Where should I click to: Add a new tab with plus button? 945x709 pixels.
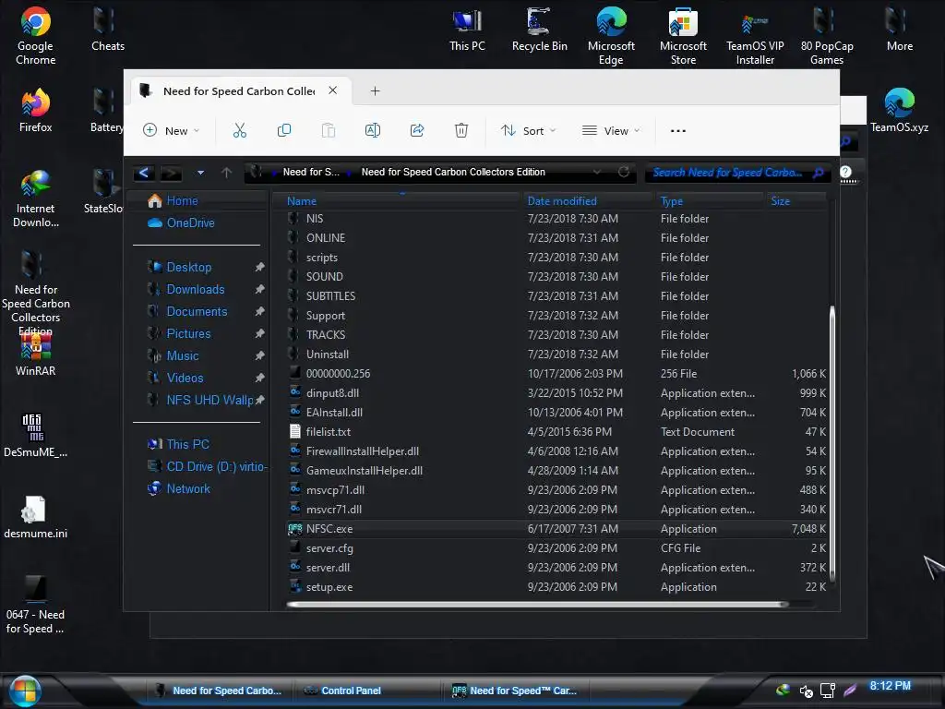click(x=375, y=91)
